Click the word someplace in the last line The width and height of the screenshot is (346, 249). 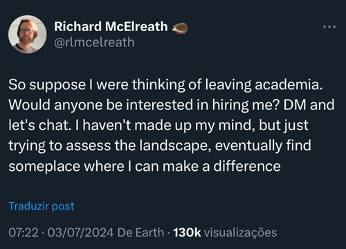tap(44, 167)
